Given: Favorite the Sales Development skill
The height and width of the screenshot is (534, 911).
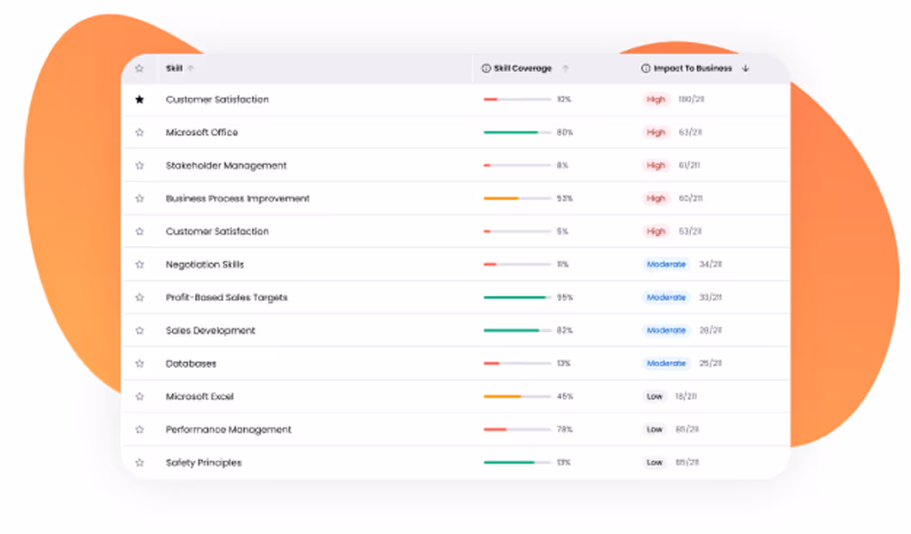Looking at the screenshot, I should (139, 330).
